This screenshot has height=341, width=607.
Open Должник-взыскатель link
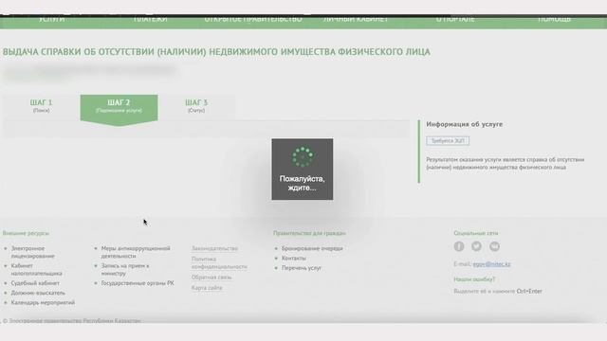38,293
